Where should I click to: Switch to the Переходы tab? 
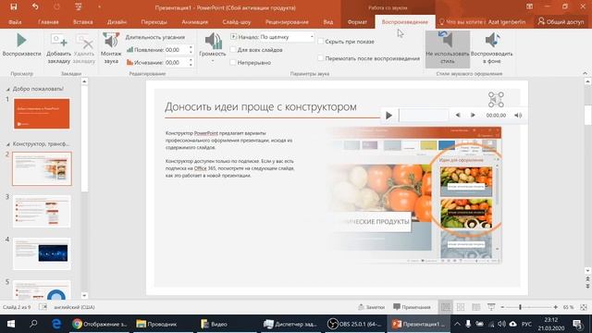click(154, 22)
